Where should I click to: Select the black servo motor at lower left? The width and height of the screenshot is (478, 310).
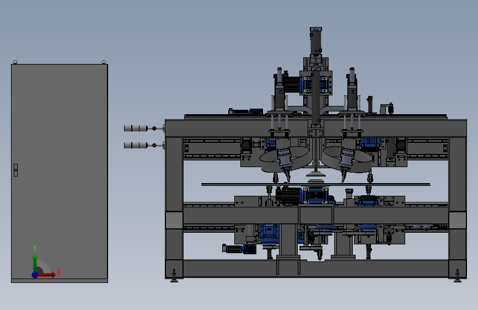click(x=233, y=249)
